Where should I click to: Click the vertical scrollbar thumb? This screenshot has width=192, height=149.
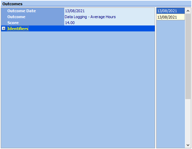pyautogui.click(x=188, y=57)
